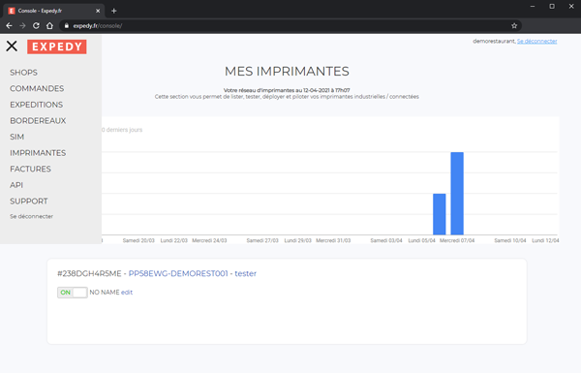Screen dimensions: 581x373
Task: Click Se déconnecter in sidebar
Action: coord(32,216)
